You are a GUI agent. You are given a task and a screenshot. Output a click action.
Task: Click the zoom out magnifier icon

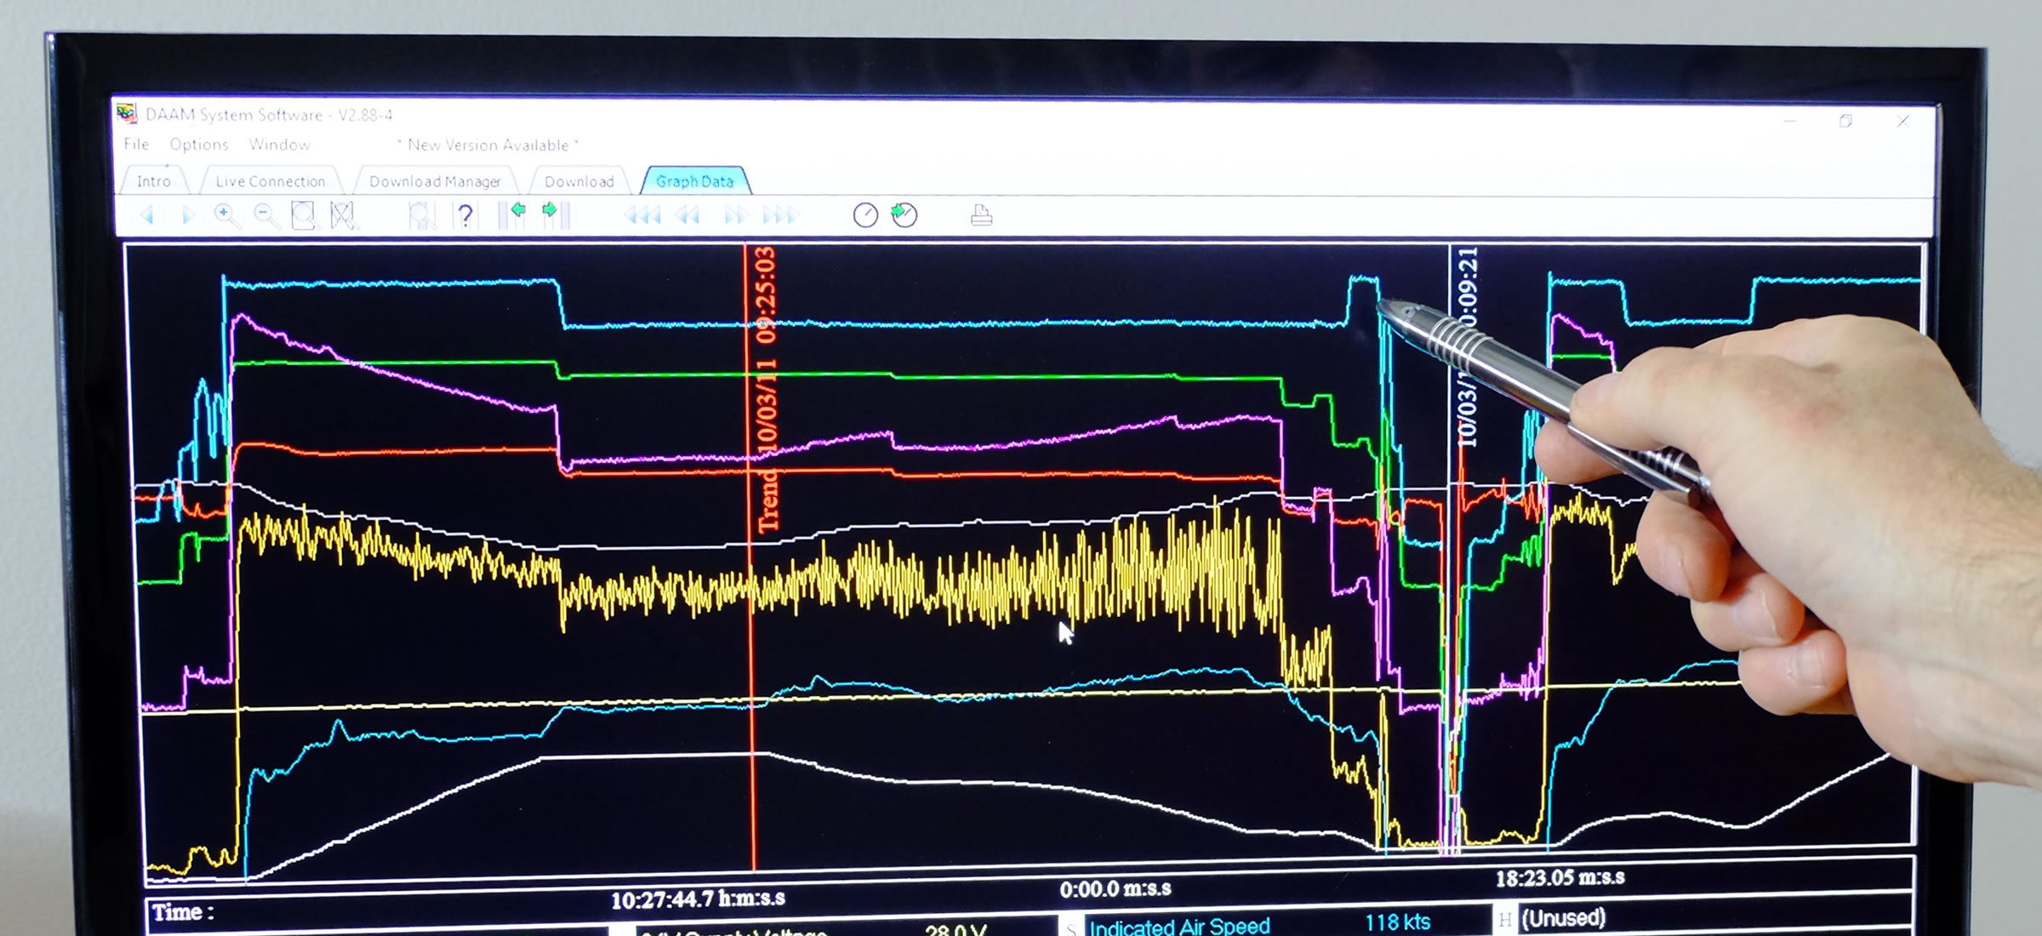click(x=265, y=215)
